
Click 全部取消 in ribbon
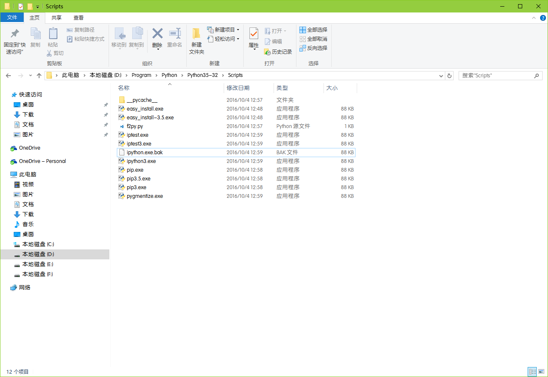(x=313, y=39)
